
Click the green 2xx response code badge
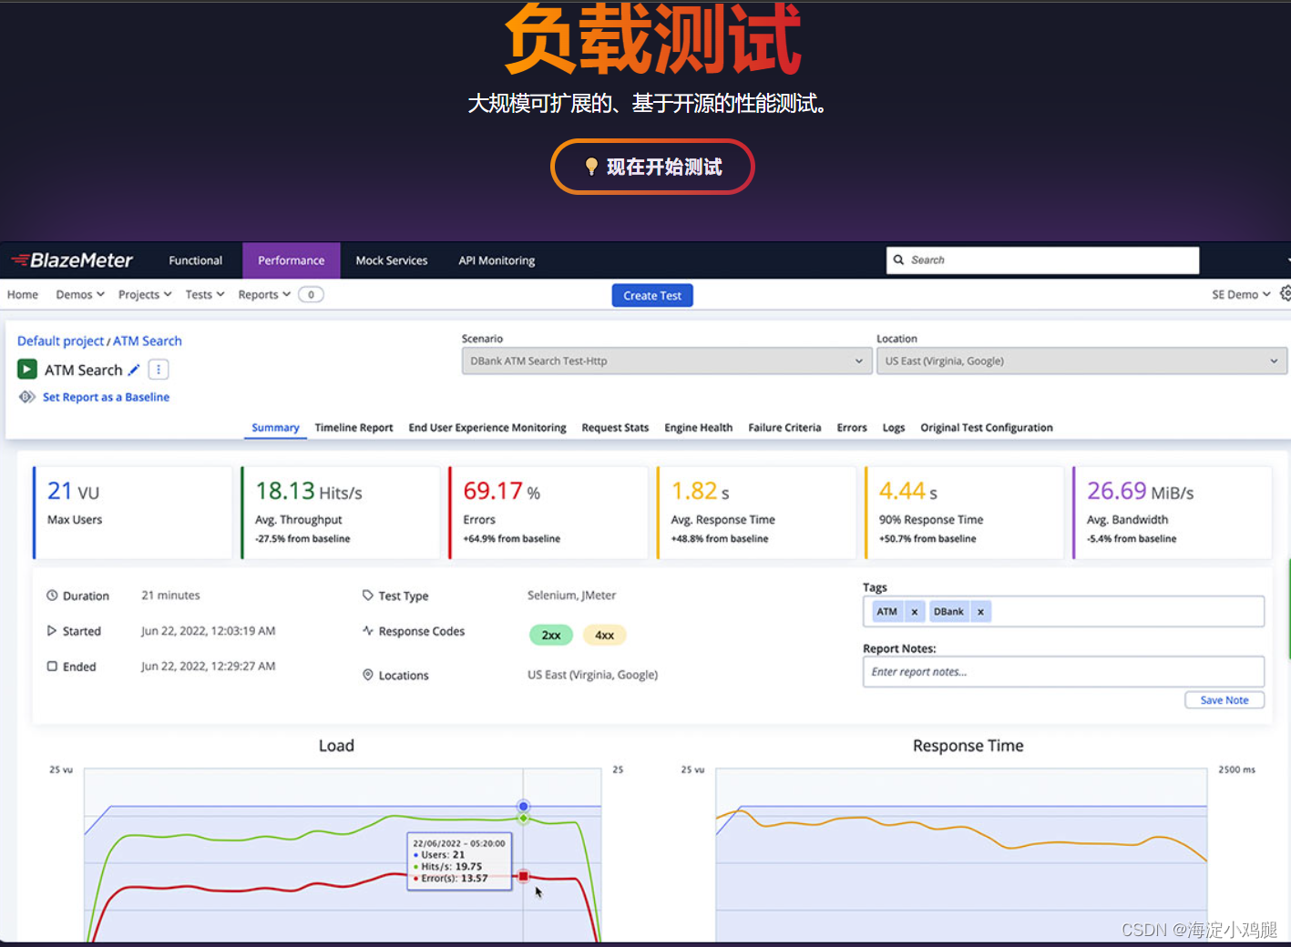click(551, 635)
